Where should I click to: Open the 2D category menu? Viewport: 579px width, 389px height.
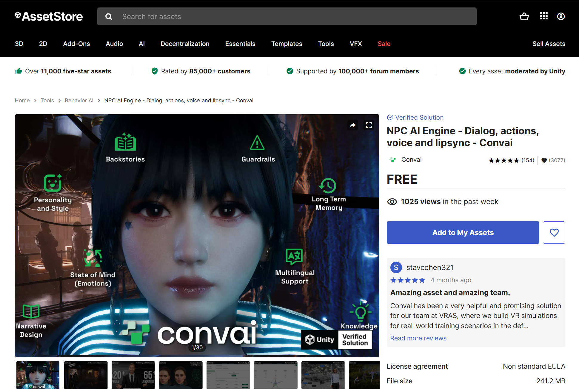(x=43, y=44)
